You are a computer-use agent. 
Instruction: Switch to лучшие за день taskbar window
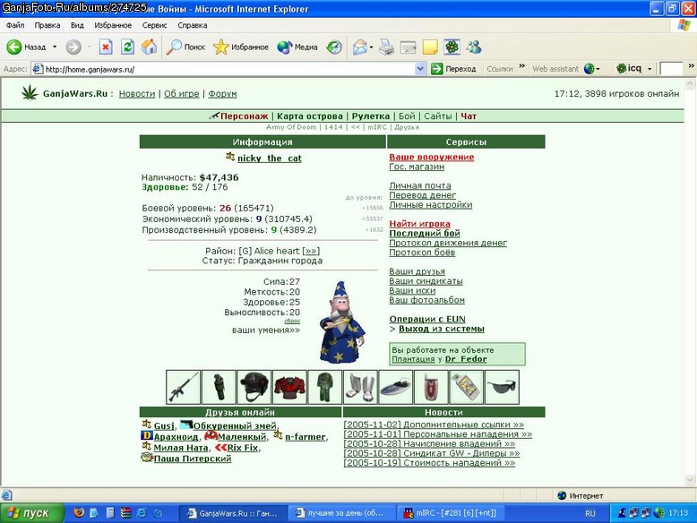(341, 513)
